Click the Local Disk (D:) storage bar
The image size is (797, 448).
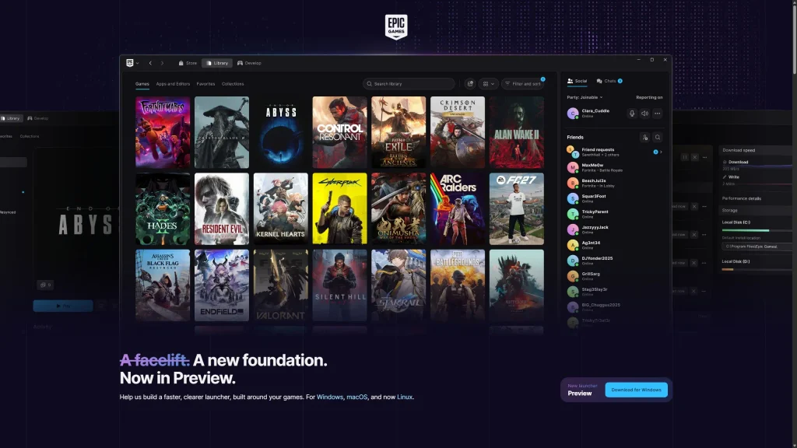coord(757,269)
